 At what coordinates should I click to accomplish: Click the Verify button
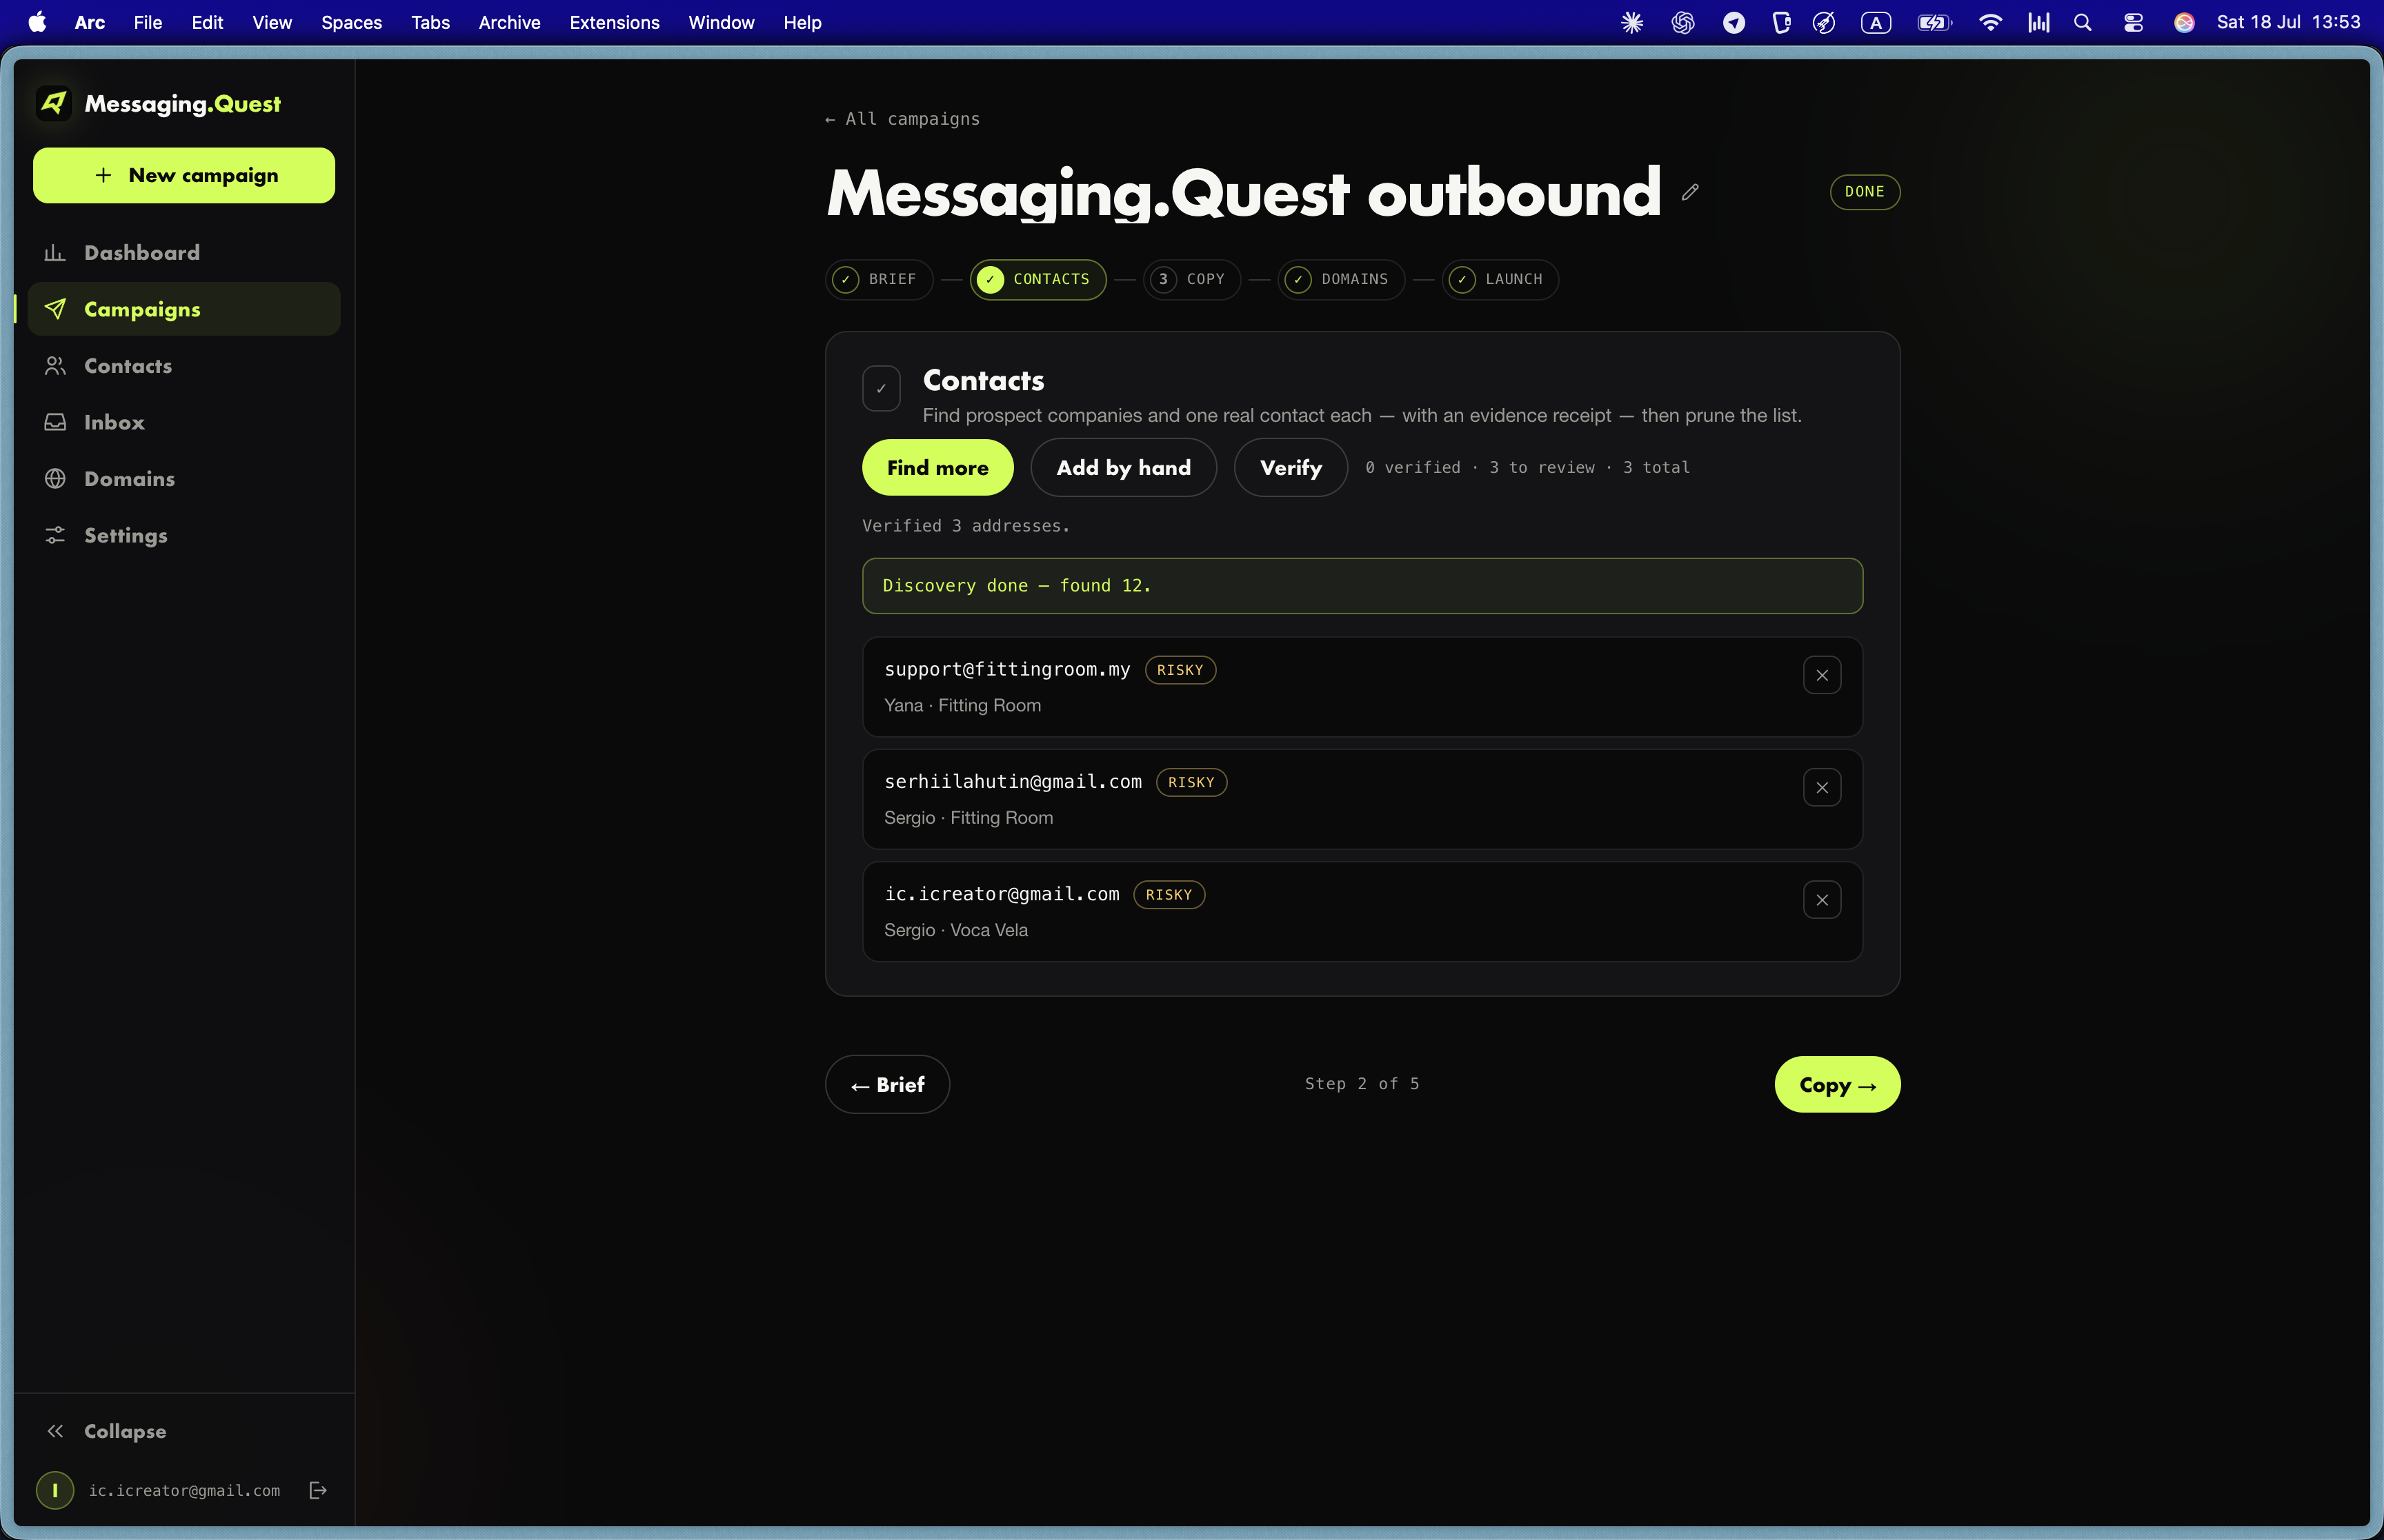pos(1291,467)
